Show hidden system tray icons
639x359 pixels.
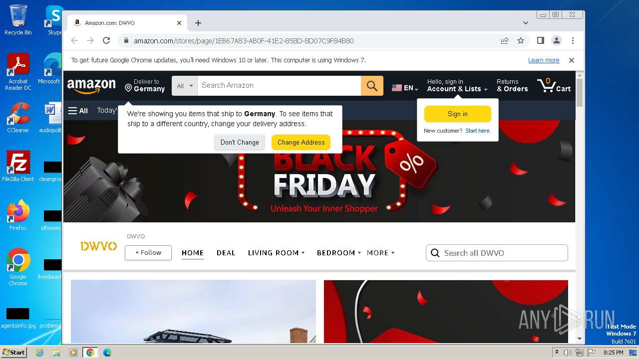pyautogui.click(x=557, y=352)
